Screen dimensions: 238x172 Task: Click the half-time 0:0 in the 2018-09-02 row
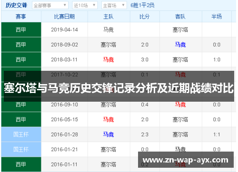click(217, 45)
